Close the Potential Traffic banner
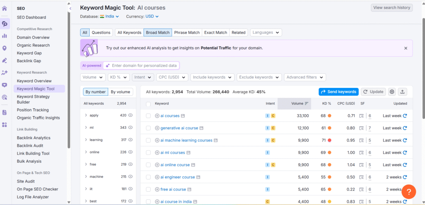Image resolution: width=425 pixels, height=205 pixels. click(405, 48)
